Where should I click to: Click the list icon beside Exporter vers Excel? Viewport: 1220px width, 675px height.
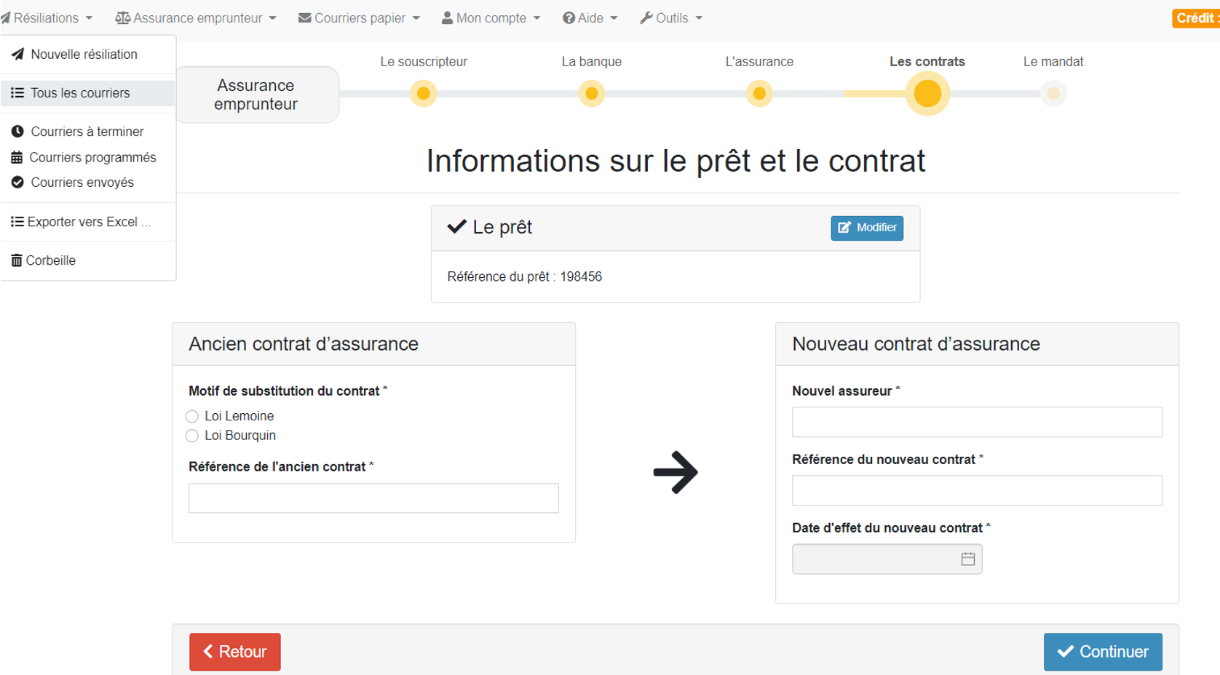(x=17, y=222)
